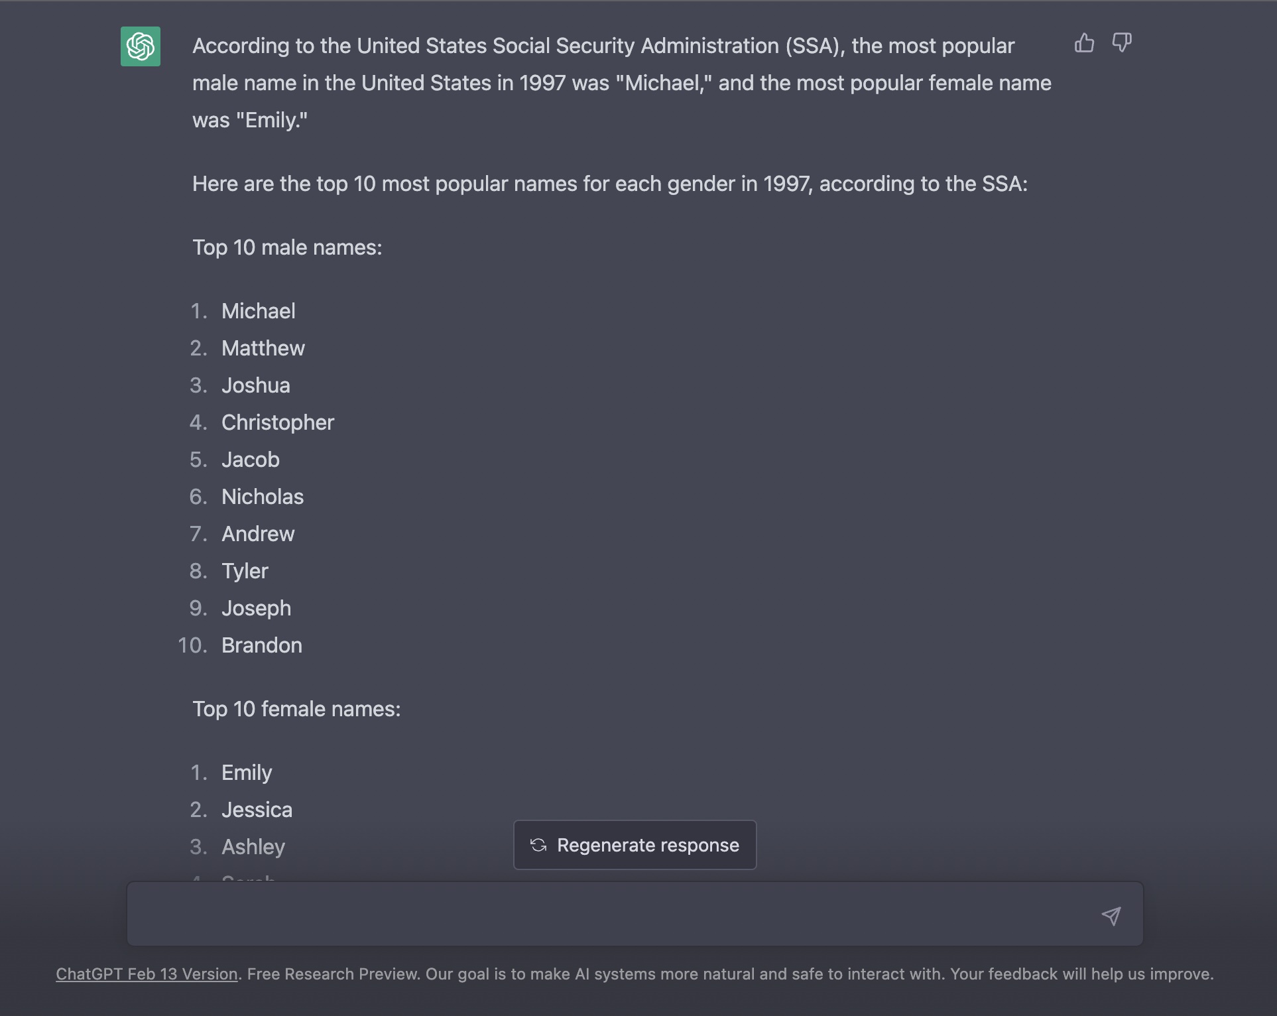1277x1016 pixels.
Task: Select Tyler in the male names list
Action: pyautogui.click(x=245, y=571)
